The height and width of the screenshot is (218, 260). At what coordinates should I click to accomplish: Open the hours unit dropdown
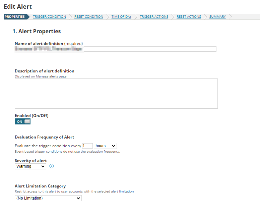[x=105, y=146]
